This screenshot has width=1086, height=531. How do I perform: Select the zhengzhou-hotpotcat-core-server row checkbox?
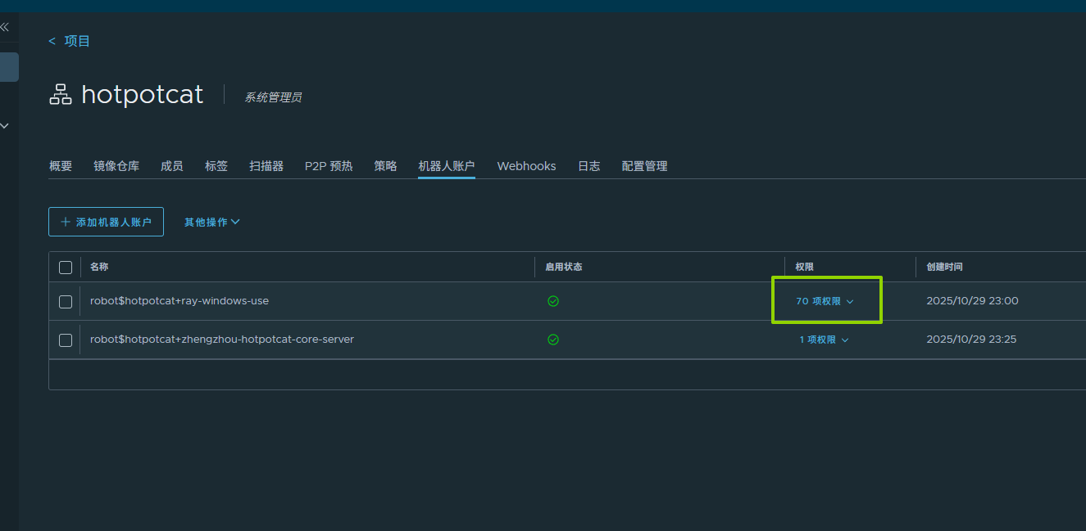(x=66, y=340)
